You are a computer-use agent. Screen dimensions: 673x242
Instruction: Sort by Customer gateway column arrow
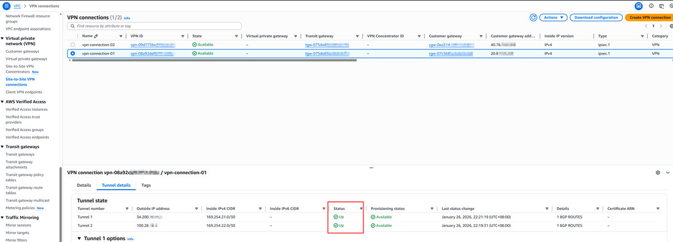(481, 36)
